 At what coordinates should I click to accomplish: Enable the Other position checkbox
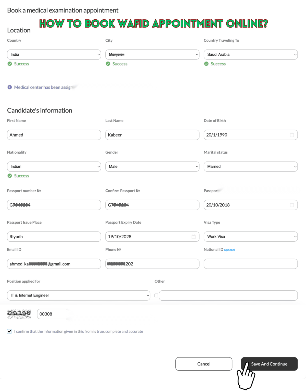pos(156,296)
